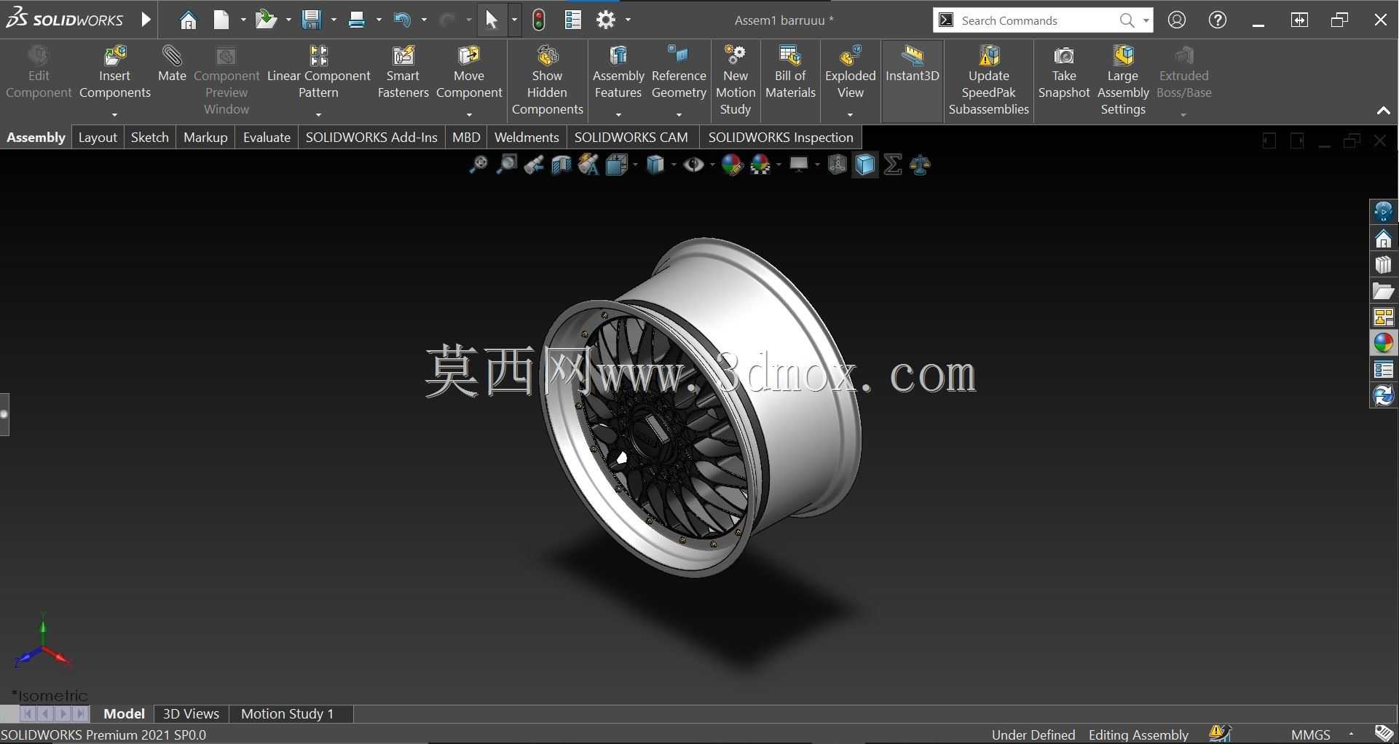1399x744 pixels.
Task: Click Show Hidden Components
Action: point(547,81)
